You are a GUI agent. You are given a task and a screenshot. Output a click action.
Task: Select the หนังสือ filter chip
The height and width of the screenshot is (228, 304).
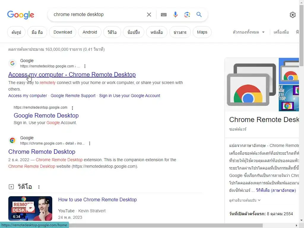pyautogui.click(x=157, y=32)
